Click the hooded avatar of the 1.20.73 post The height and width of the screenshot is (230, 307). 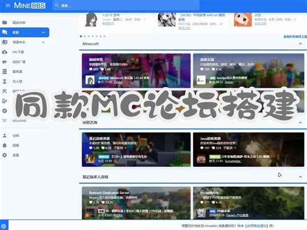tap(91, 19)
